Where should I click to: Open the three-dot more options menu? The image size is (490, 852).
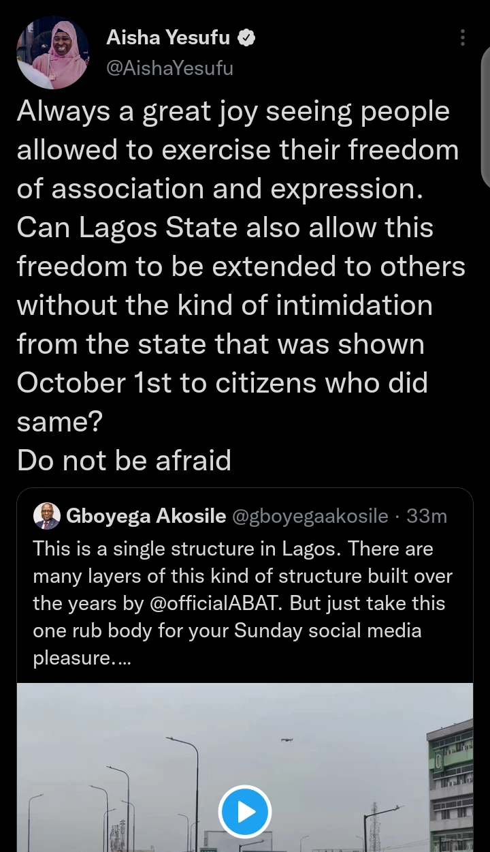click(463, 38)
